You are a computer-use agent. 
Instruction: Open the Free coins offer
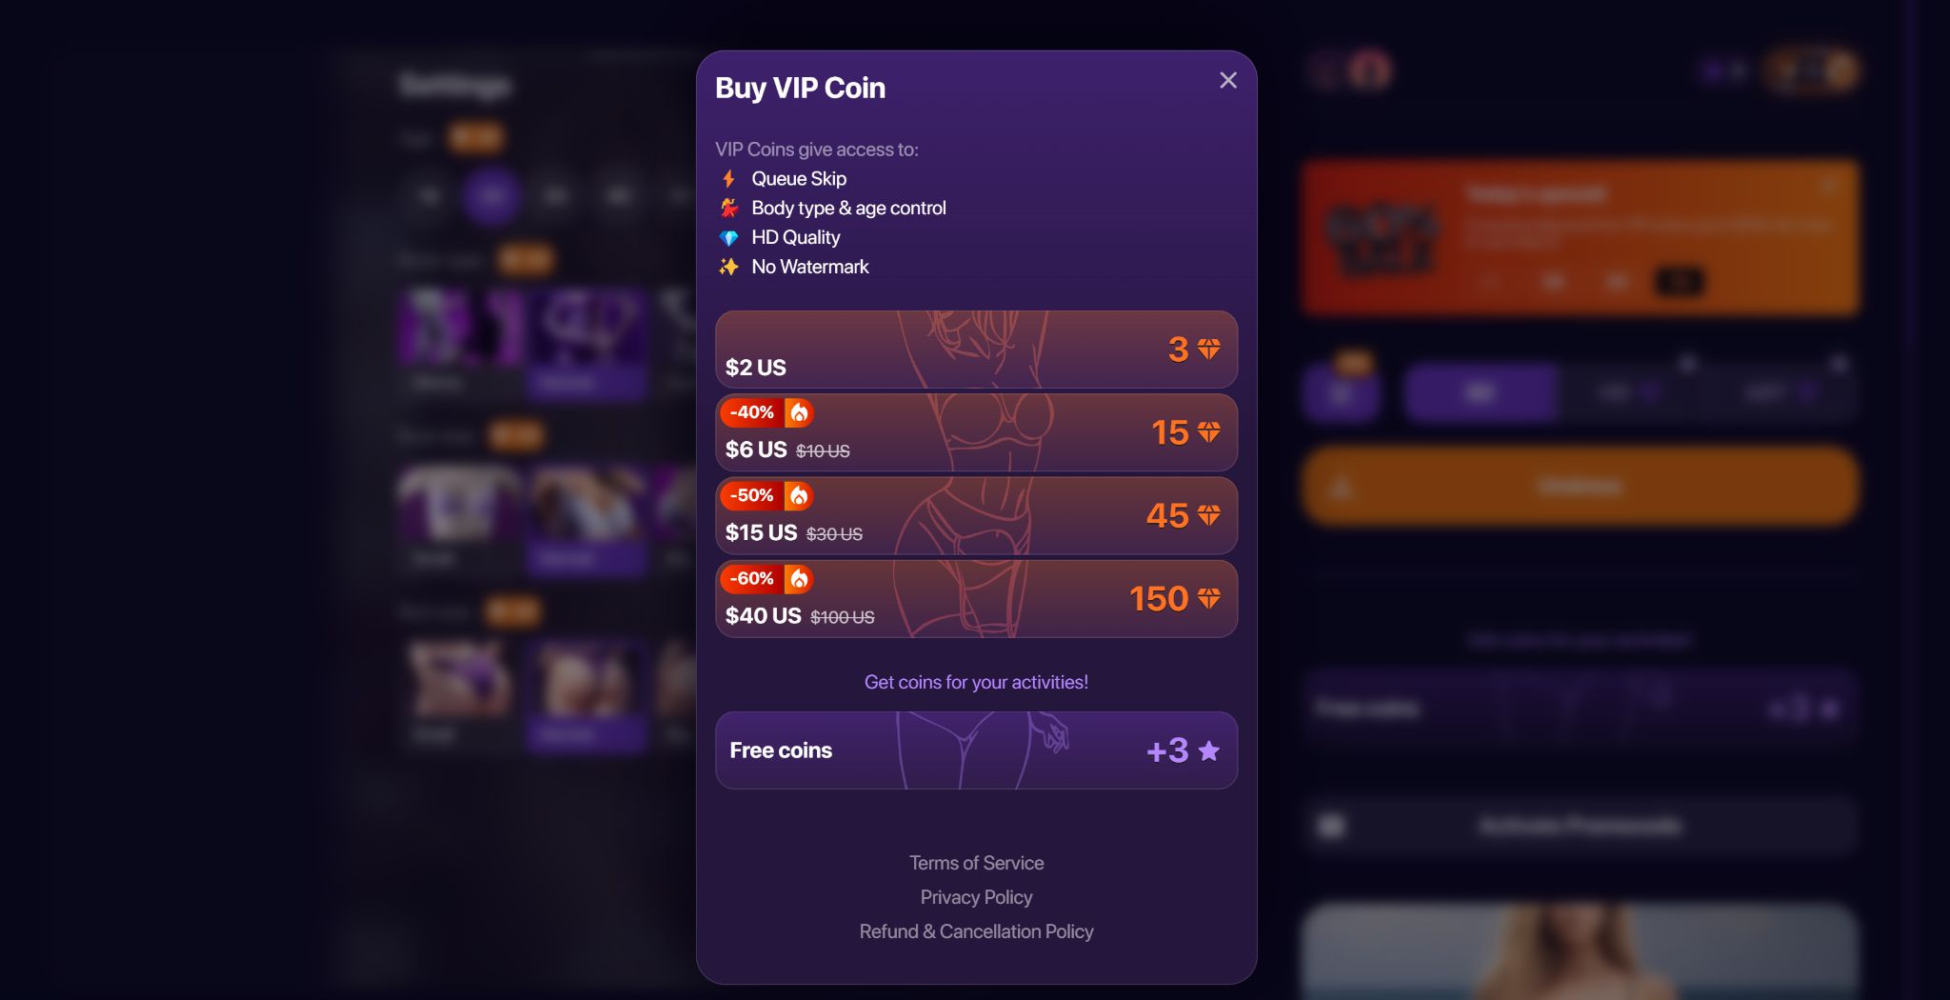click(976, 750)
